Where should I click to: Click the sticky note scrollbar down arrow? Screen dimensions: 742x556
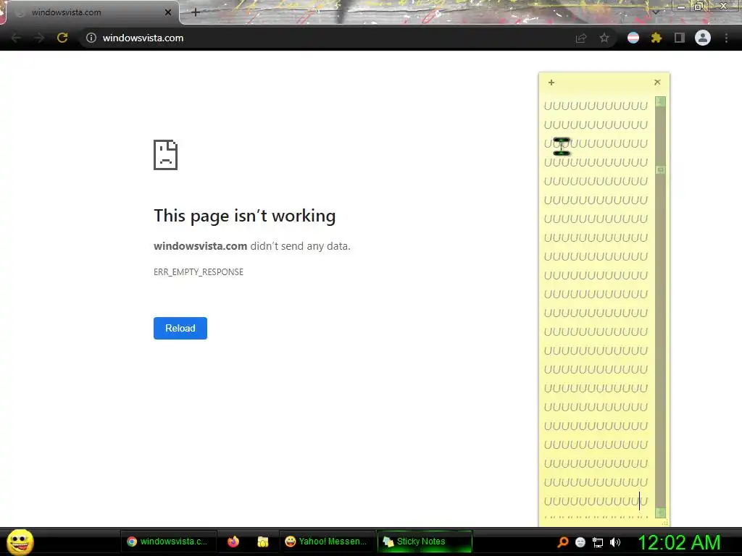[661, 513]
